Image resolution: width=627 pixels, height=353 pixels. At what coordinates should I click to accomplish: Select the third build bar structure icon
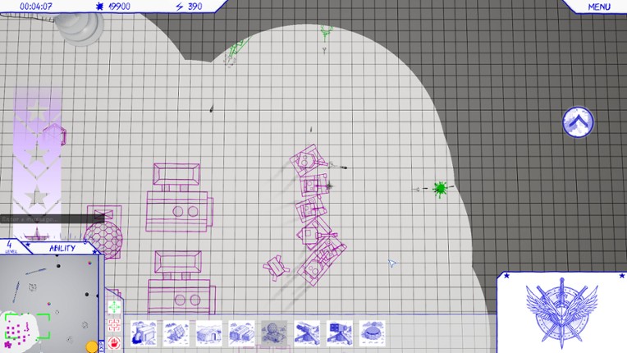[208, 333]
